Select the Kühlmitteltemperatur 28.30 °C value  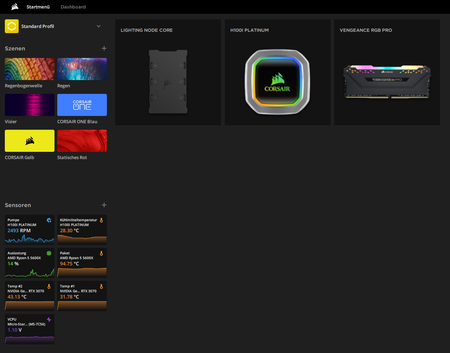(69, 231)
